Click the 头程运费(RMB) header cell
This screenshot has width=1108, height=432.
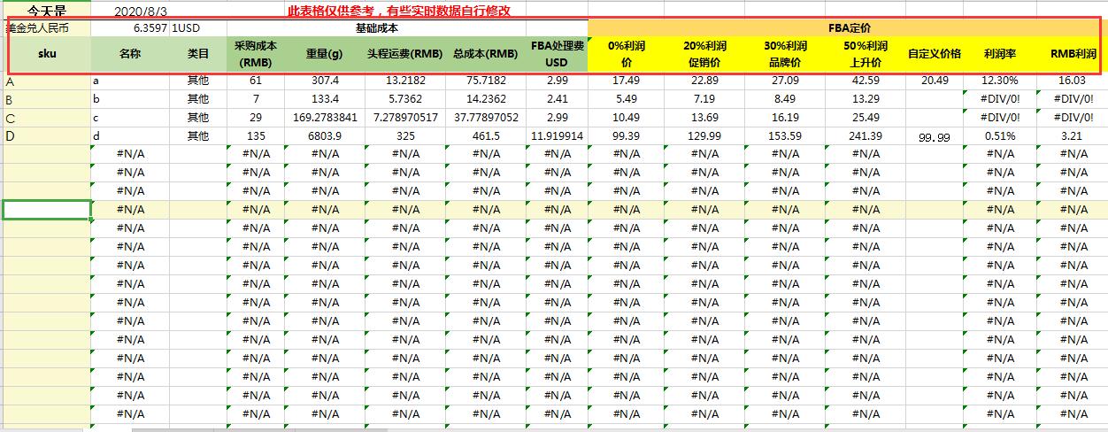pyautogui.click(x=404, y=54)
